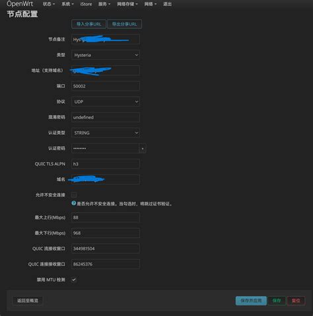The image size is (313, 316).
Task: Click the 端口 field showing 50002
Action: tap(106, 86)
